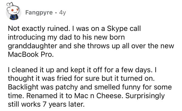The height and width of the screenshot is (111, 182).
Task: Open Fangpyre's Snoo avatar
Action: tap(13, 12)
